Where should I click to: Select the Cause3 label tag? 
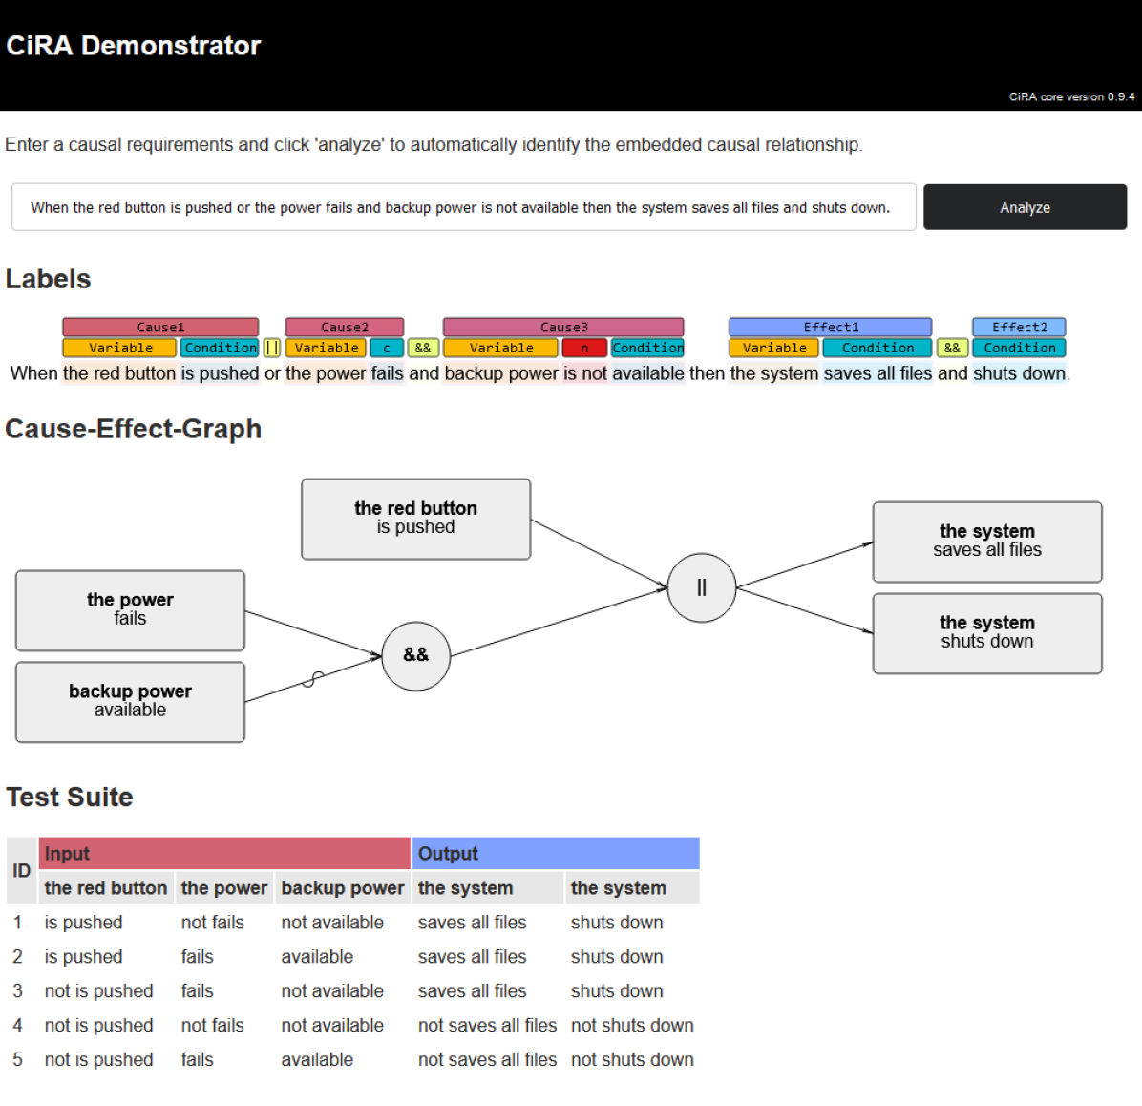coord(563,328)
